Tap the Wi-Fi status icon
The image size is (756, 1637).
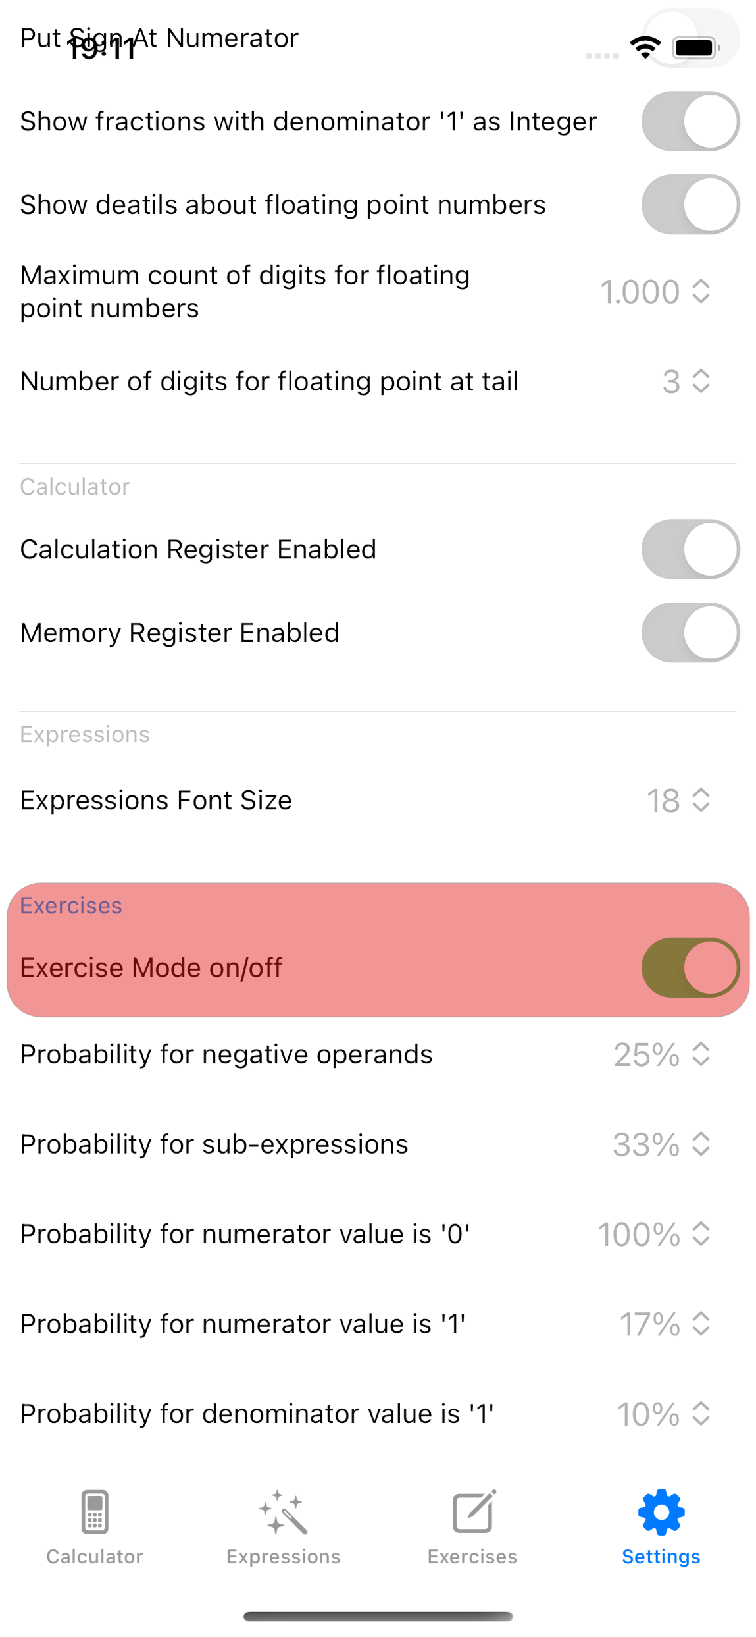point(645,47)
